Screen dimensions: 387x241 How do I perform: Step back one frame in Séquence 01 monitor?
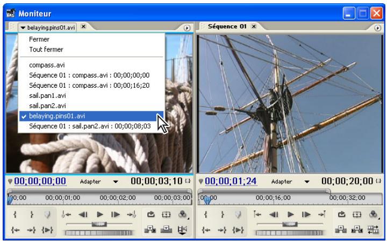(274, 214)
